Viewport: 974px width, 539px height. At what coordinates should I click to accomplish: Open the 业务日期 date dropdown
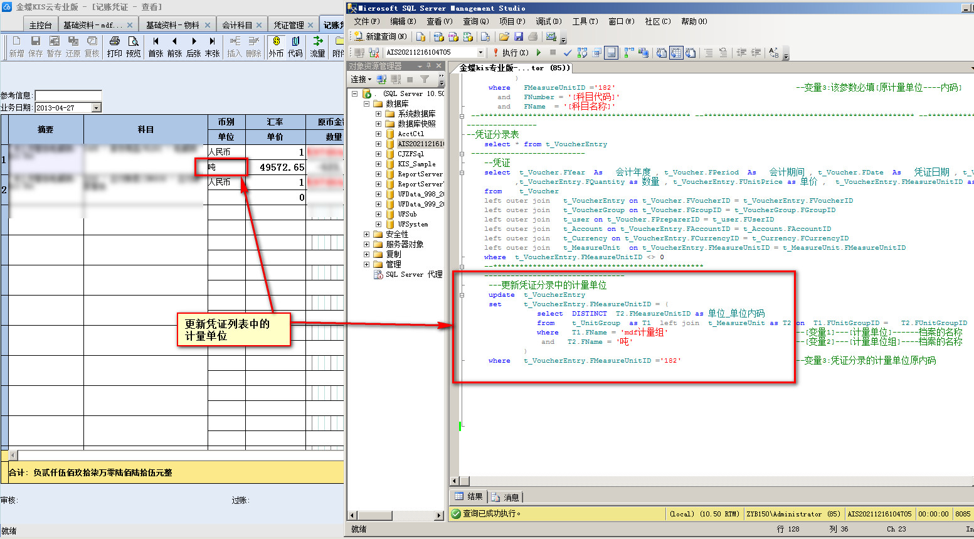click(x=97, y=108)
